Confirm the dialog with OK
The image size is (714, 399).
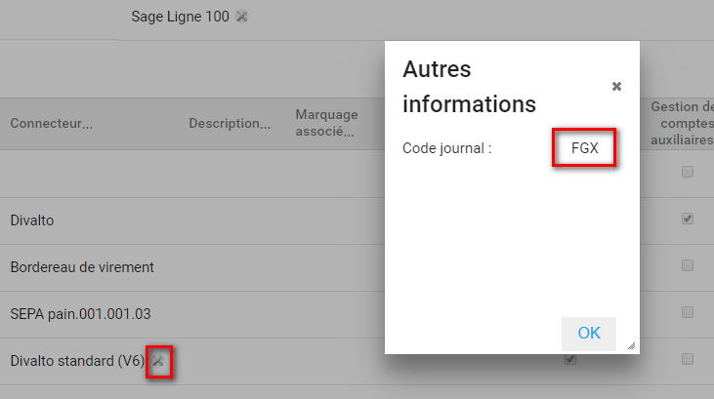[x=589, y=333]
